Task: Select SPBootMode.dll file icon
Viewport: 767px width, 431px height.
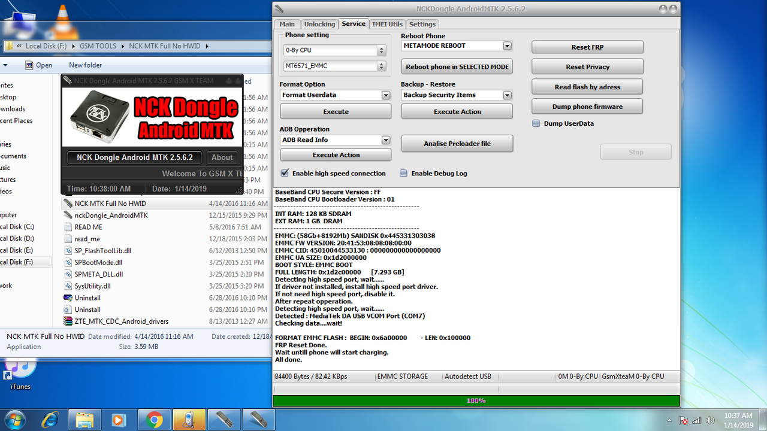Action: pyautogui.click(x=68, y=262)
